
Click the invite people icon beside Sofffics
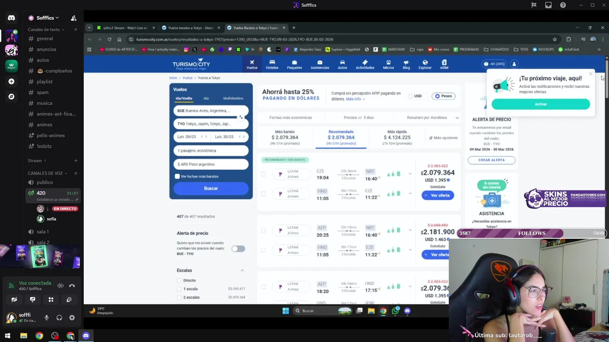click(x=73, y=18)
